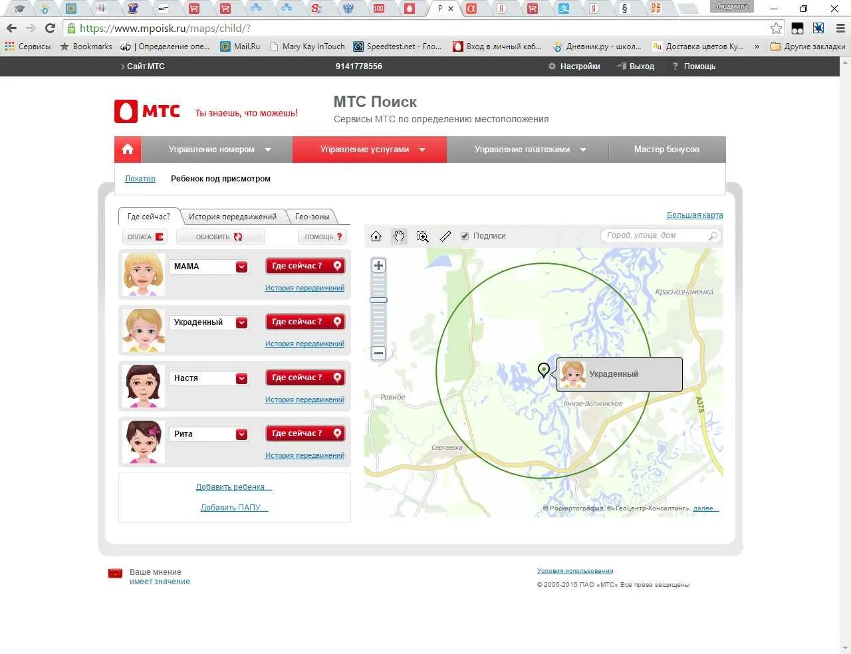Click Где сейчас? button for Рита
This screenshot has width=851, height=654.
[305, 433]
